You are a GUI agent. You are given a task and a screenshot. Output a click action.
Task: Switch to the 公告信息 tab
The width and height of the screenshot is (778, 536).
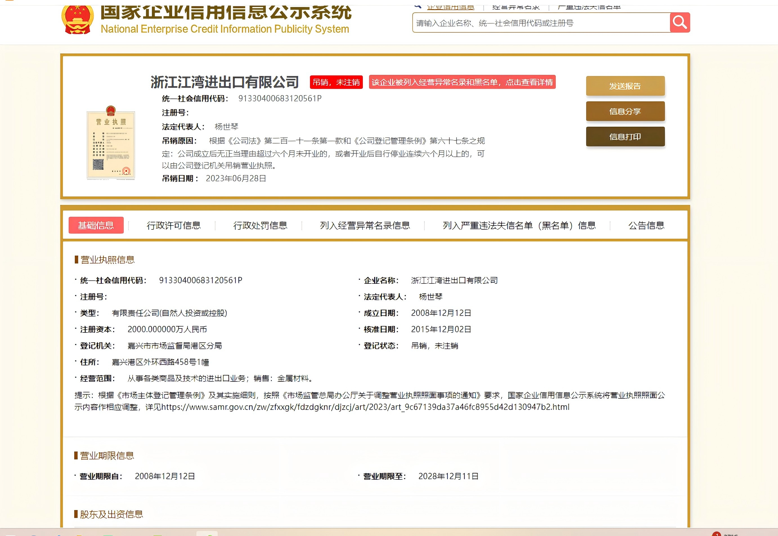pyautogui.click(x=646, y=225)
